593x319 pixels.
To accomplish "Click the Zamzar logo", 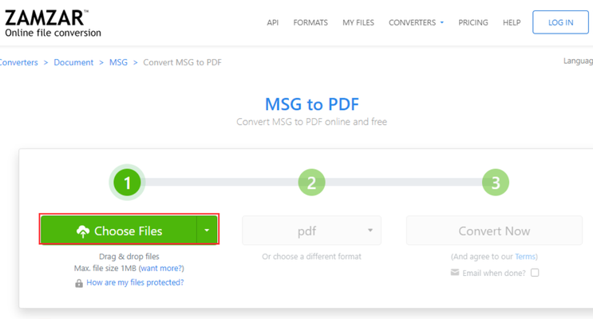I will pyautogui.click(x=53, y=23).
